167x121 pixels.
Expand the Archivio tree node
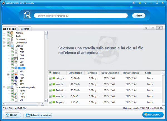[x=4, y=33]
